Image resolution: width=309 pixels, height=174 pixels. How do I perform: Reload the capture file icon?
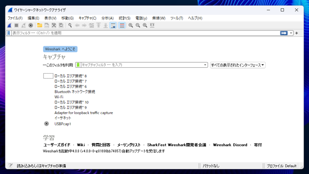click(x=61, y=25)
